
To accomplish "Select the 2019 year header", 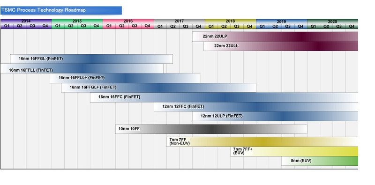I will [282, 21].
